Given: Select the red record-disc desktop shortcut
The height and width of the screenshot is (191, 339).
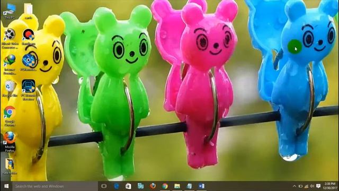Looking at the screenshot, I should (28, 37).
